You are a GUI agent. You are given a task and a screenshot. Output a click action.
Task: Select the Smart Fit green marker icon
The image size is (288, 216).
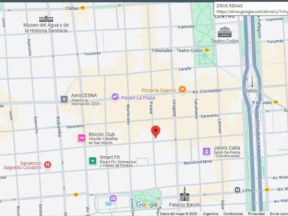[x=93, y=161]
